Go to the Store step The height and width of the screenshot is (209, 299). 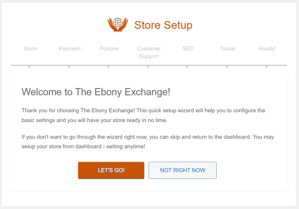(x=30, y=48)
